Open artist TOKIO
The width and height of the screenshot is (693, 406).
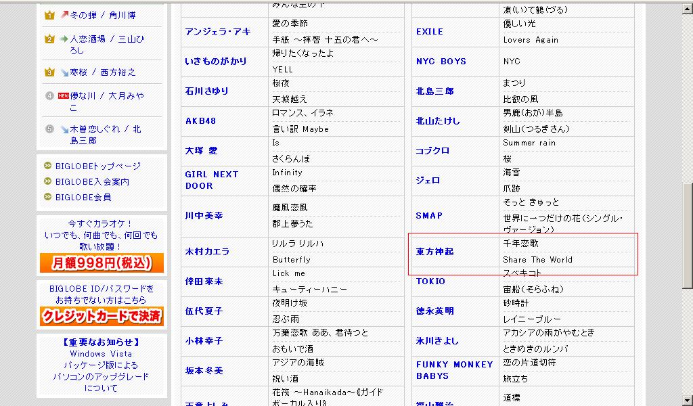coord(430,281)
